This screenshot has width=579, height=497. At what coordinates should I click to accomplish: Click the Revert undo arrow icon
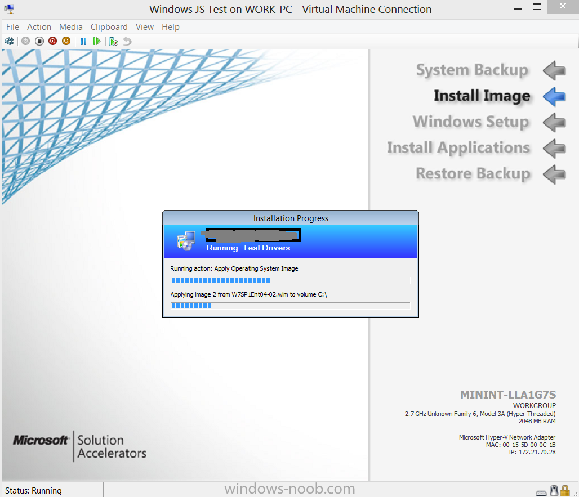(x=127, y=41)
